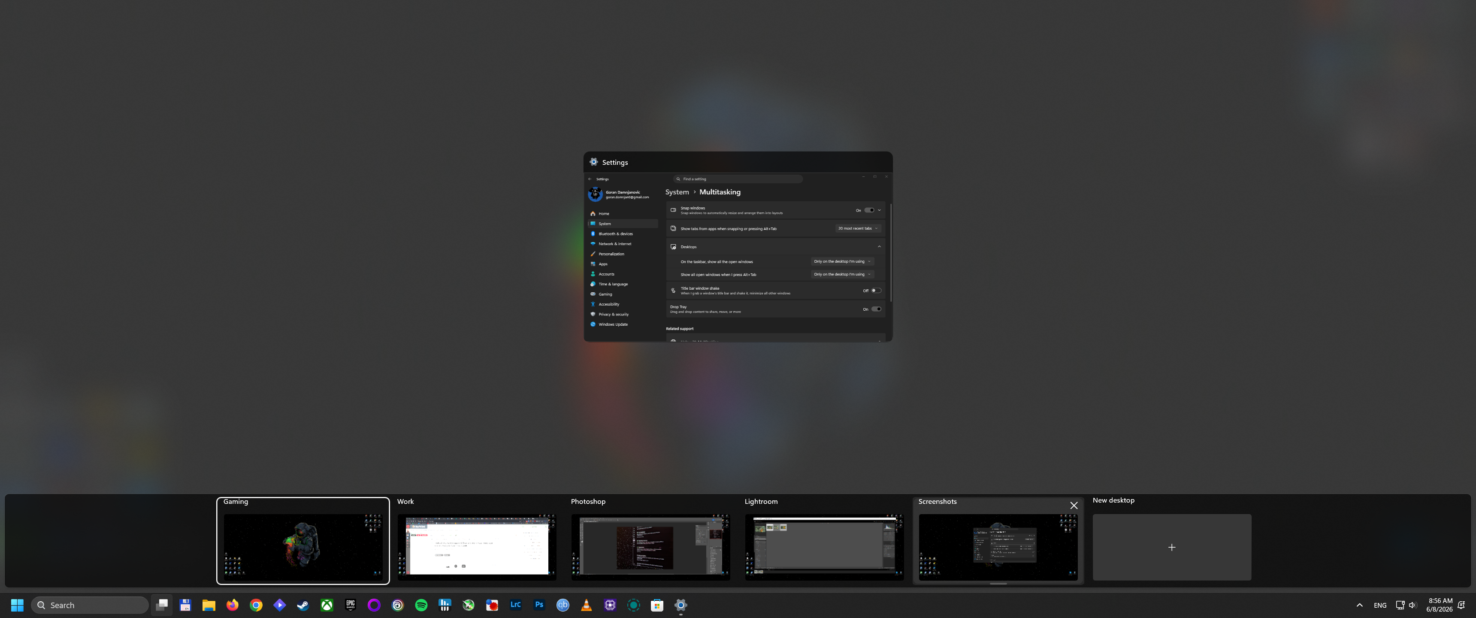This screenshot has height=618, width=1476.
Task: Launch Photoshop (Ps) from the taskbar
Action: pyautogui.click(x=539, y=605)
